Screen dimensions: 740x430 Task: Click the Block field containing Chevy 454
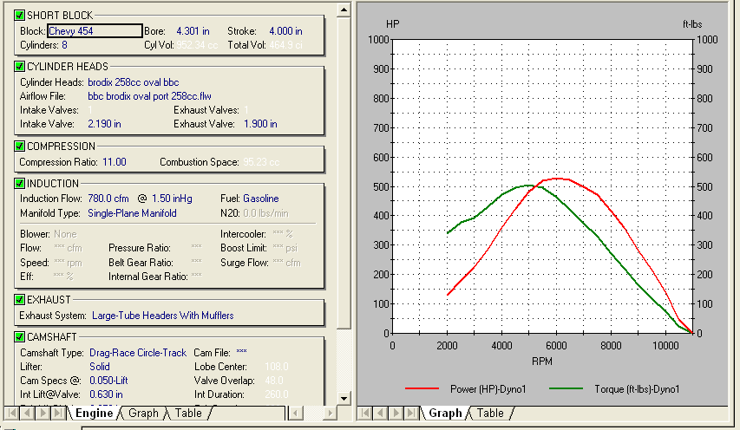(94, 30)
